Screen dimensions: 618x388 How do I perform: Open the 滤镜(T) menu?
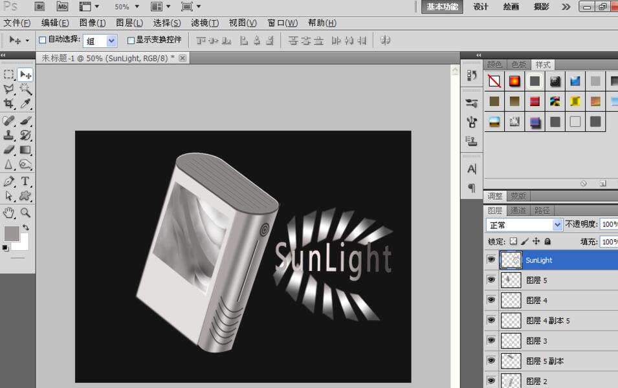coord(204,23)
